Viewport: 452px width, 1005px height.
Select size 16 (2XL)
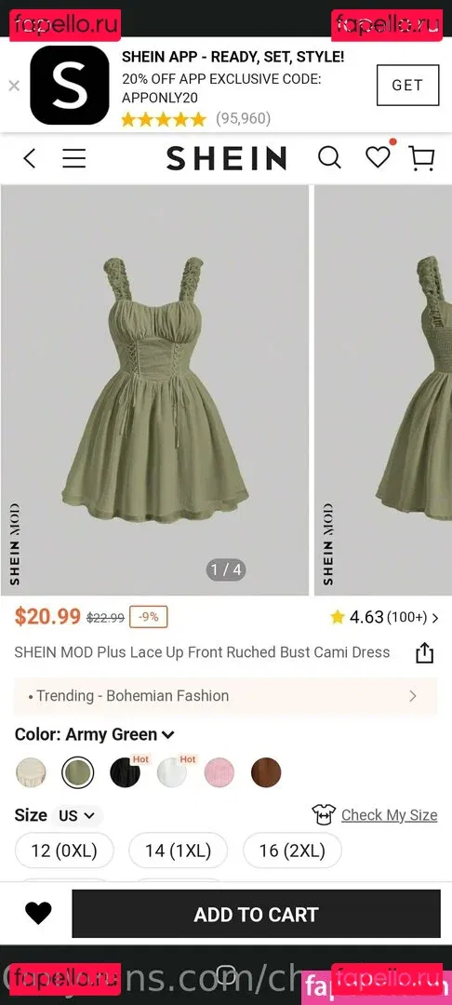(292, 851)
